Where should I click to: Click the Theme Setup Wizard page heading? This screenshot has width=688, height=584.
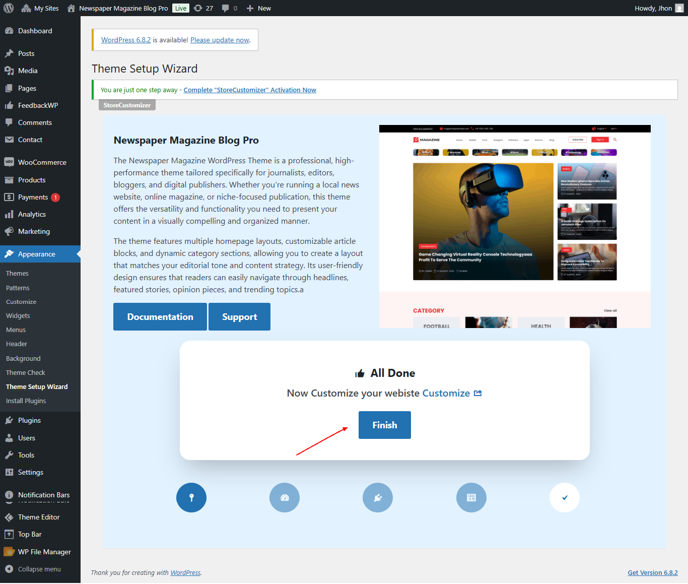(x=145, y=69)
